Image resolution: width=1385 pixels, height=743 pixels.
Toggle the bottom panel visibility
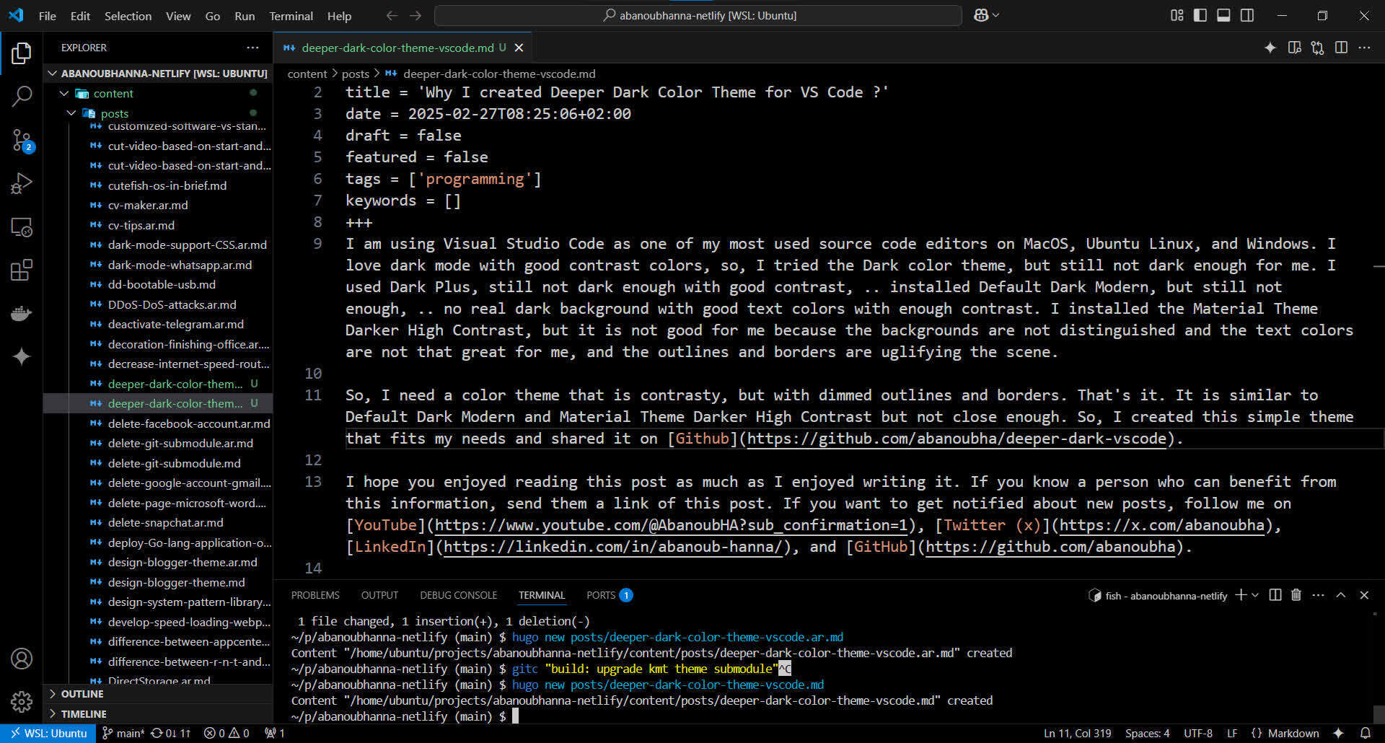(x=1223, y=15)
